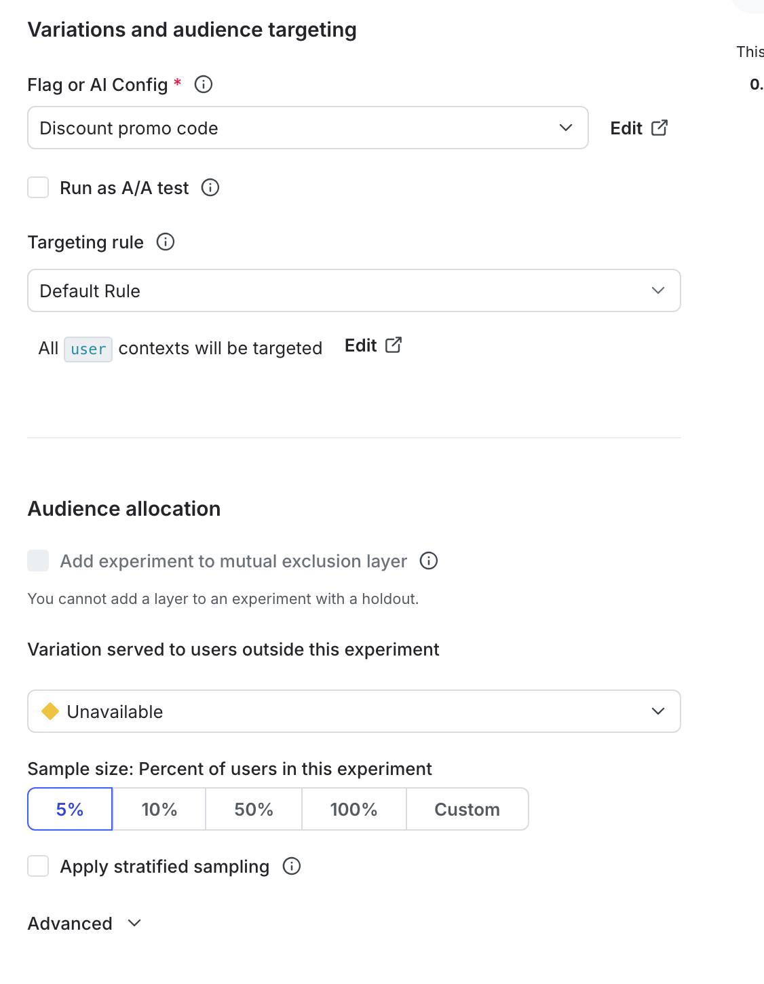Switch to the Custom sample size option

coord(467,809)
